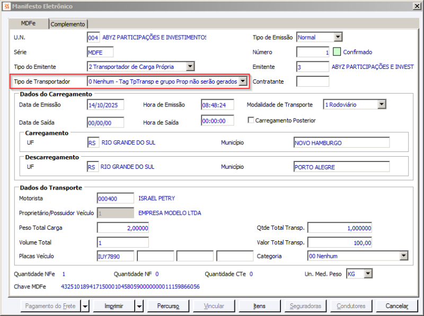Viewport: 424px width, 316px height.
Task: Open the Un. Med. Peso KG dropdown
Action: 368,274
